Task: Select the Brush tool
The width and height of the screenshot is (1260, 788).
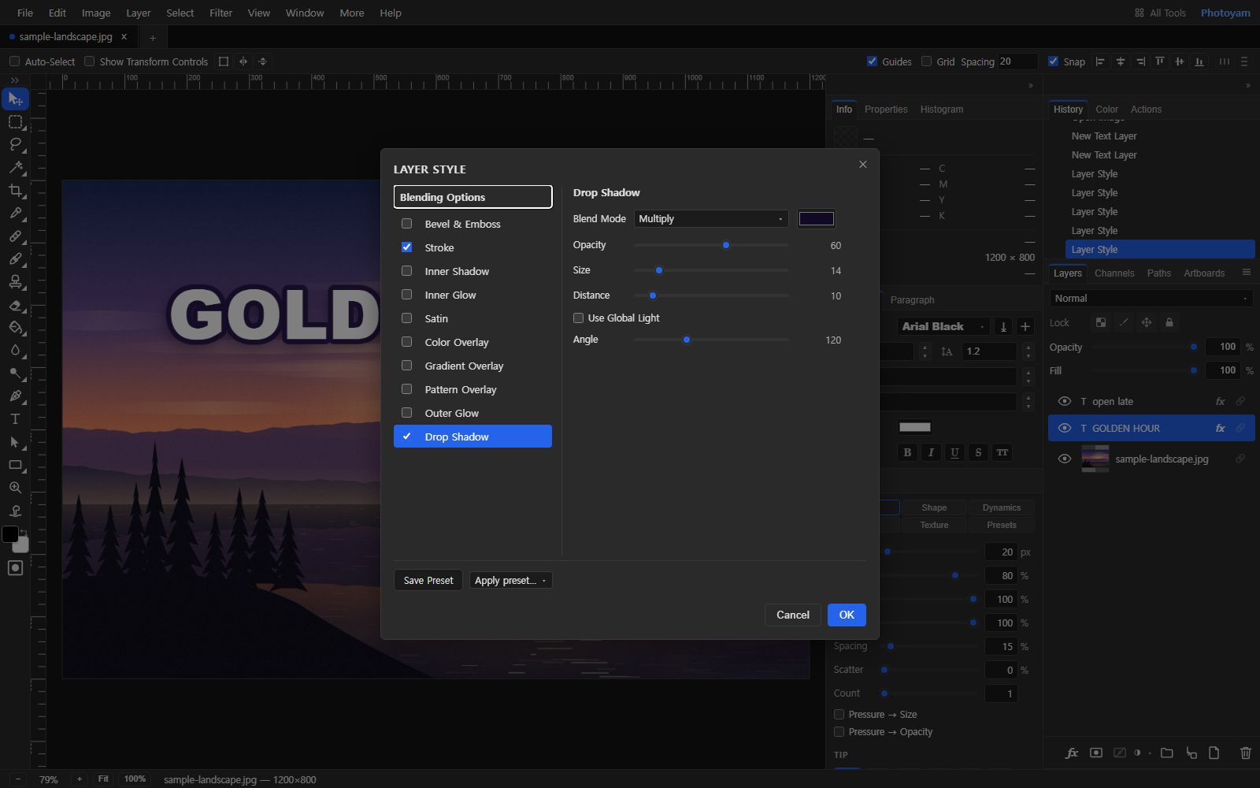Action: [x=15, y=258]
